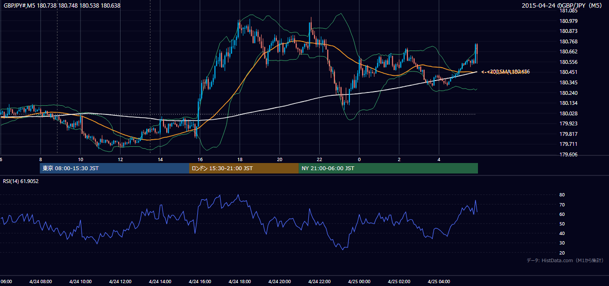Click the hour 16 label under price chart
Screen dimensions: 609x286
200,159
